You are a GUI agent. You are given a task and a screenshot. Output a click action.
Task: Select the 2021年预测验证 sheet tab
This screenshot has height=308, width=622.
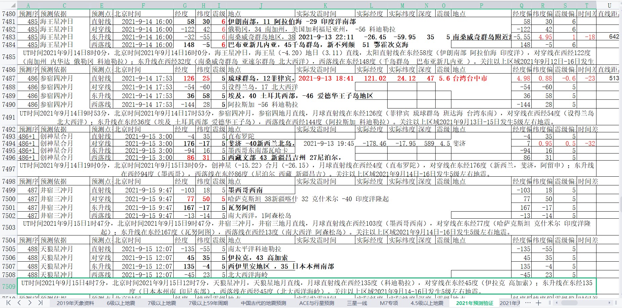point(475,303)
